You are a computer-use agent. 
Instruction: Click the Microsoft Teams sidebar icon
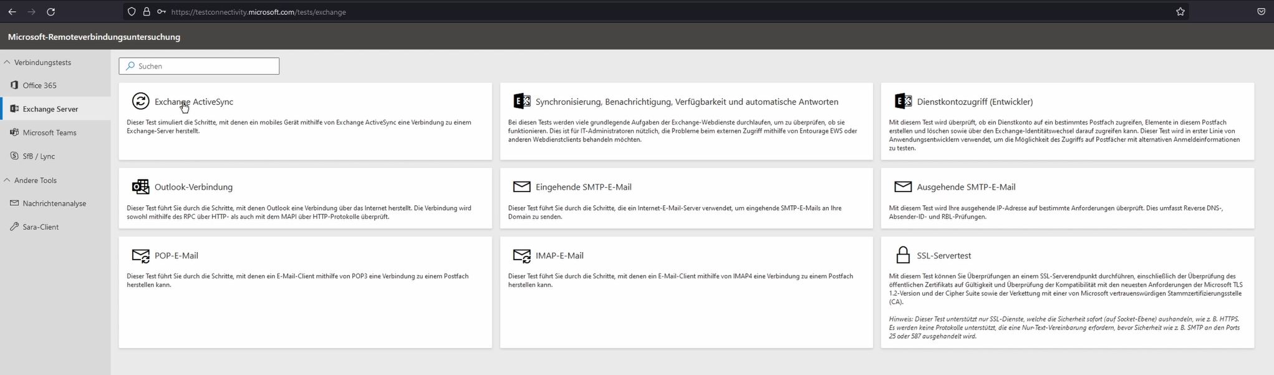coord(14,132)
